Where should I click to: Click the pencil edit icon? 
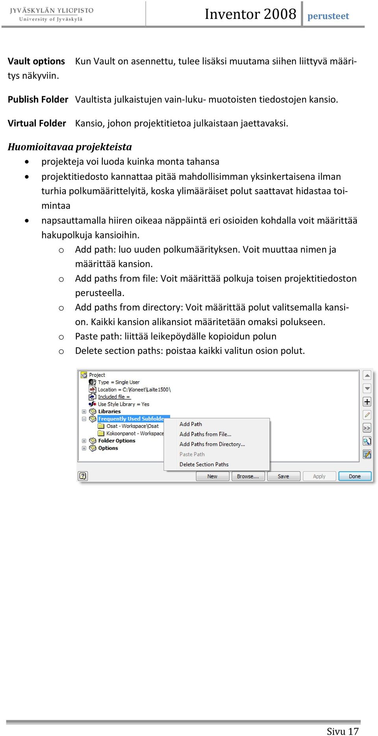pyautogui.click(x=367, y=415)
